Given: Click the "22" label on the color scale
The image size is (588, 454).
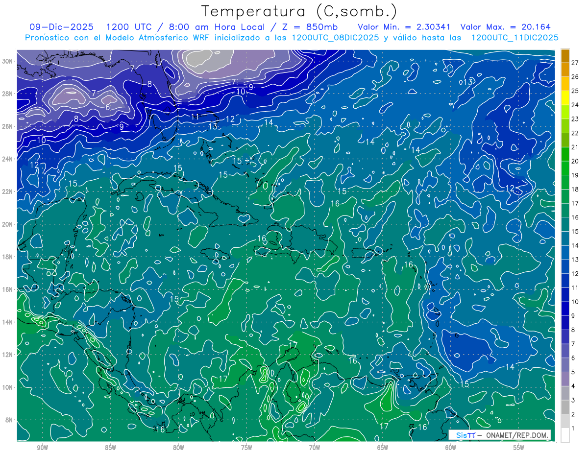Looking at the screenshot, I should 575,133.
